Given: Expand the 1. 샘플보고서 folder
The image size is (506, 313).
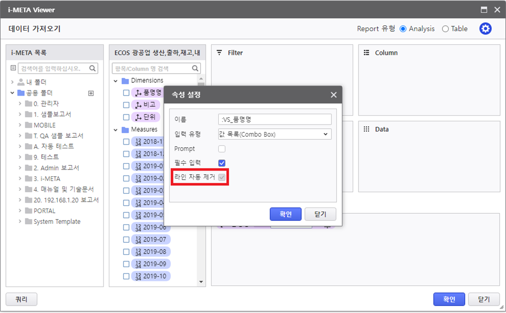Looking at the screenshot, I should (x=20, y=114).
